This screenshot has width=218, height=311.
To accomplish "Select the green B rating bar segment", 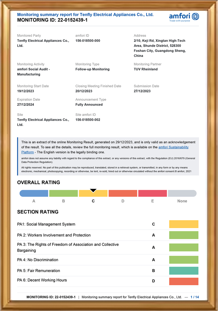I will tap(63, 193).
